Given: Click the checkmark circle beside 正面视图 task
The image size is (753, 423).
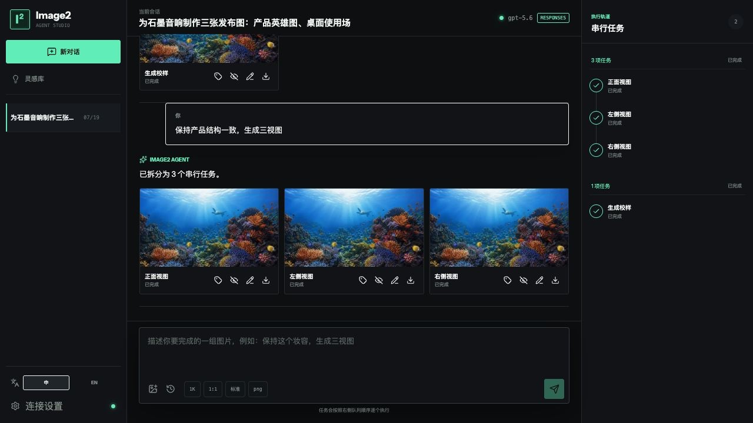Looking at the screenshot, I should tap(596, 86).
